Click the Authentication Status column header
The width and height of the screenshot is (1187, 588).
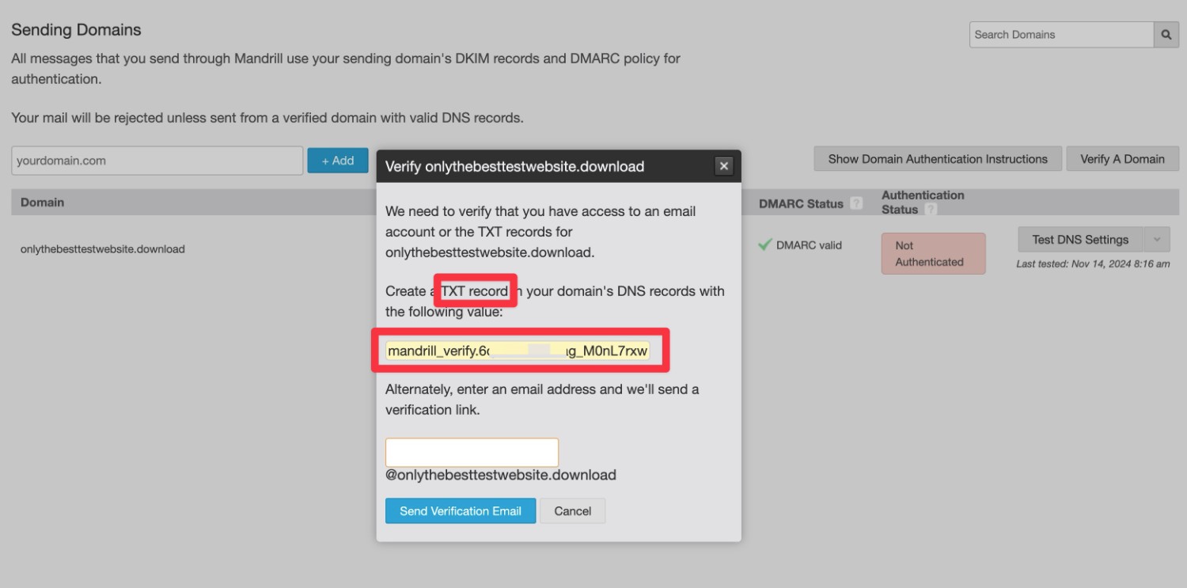pyautogui.click(x=923, y=203)
